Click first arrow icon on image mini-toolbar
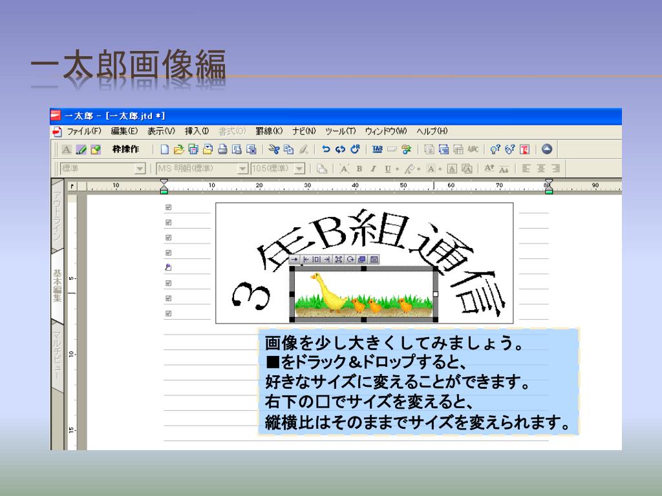Image resolution: width=662 pixels, height=496 pixels. pos(294,260)
